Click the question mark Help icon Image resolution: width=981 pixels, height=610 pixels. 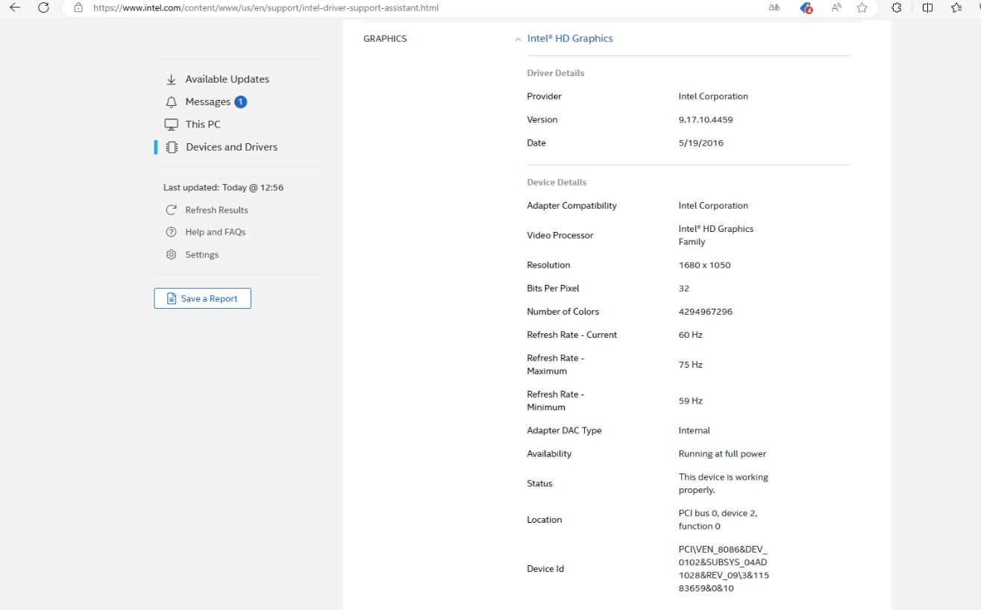click(172, 232)
